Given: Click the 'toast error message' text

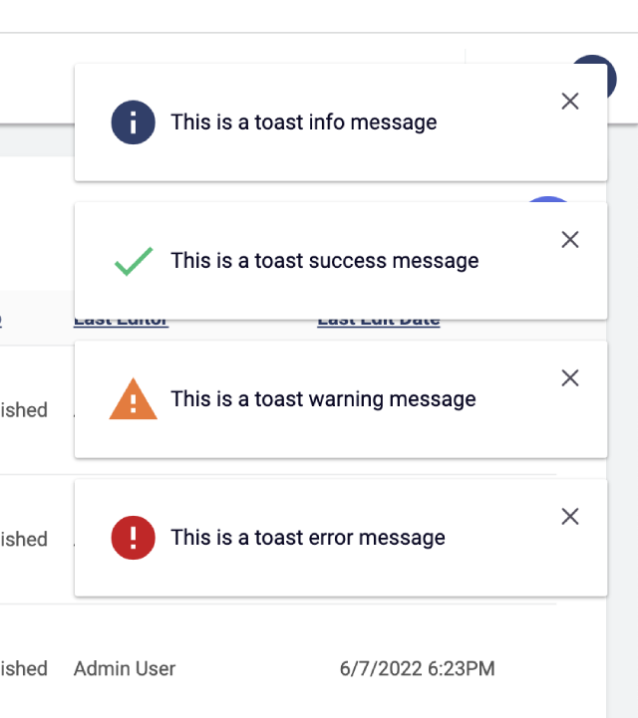Looking at the screenshot, I should (x=308, y=538).
